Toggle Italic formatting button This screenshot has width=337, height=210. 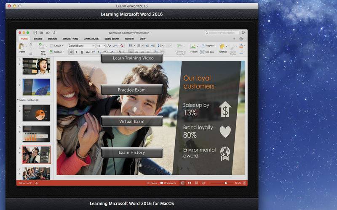76,52
